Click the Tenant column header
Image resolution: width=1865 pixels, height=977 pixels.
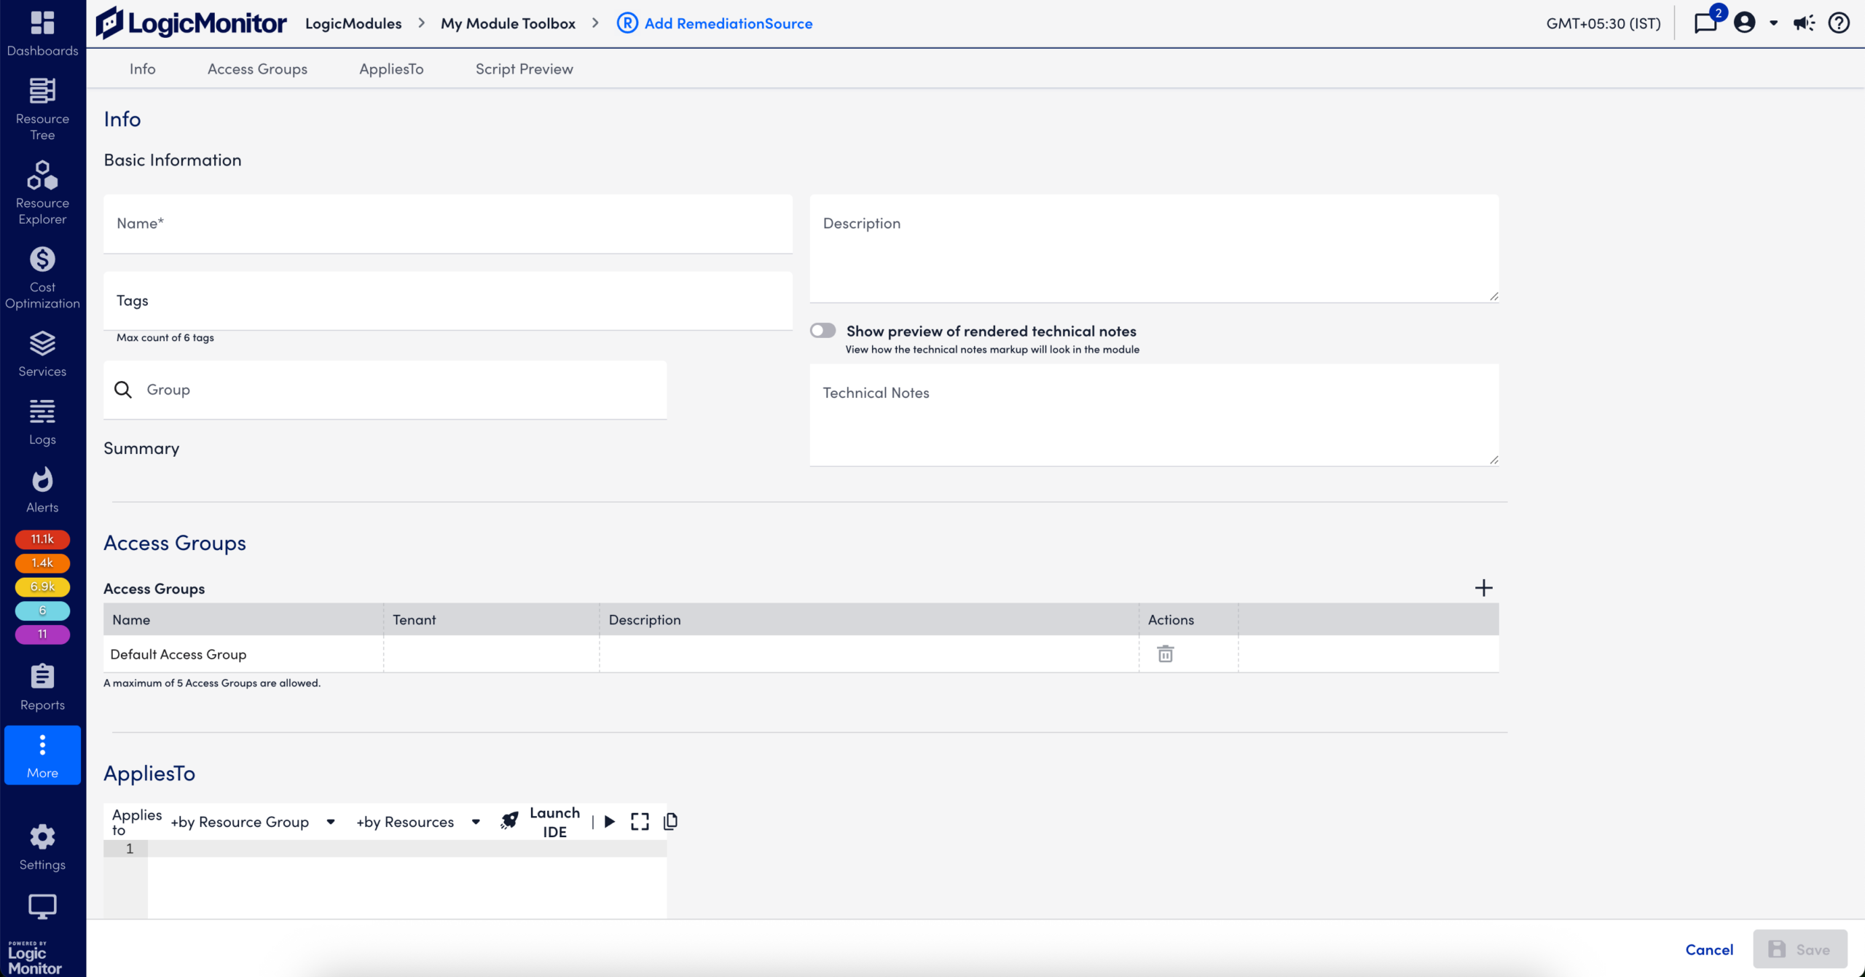click(492, 619)
